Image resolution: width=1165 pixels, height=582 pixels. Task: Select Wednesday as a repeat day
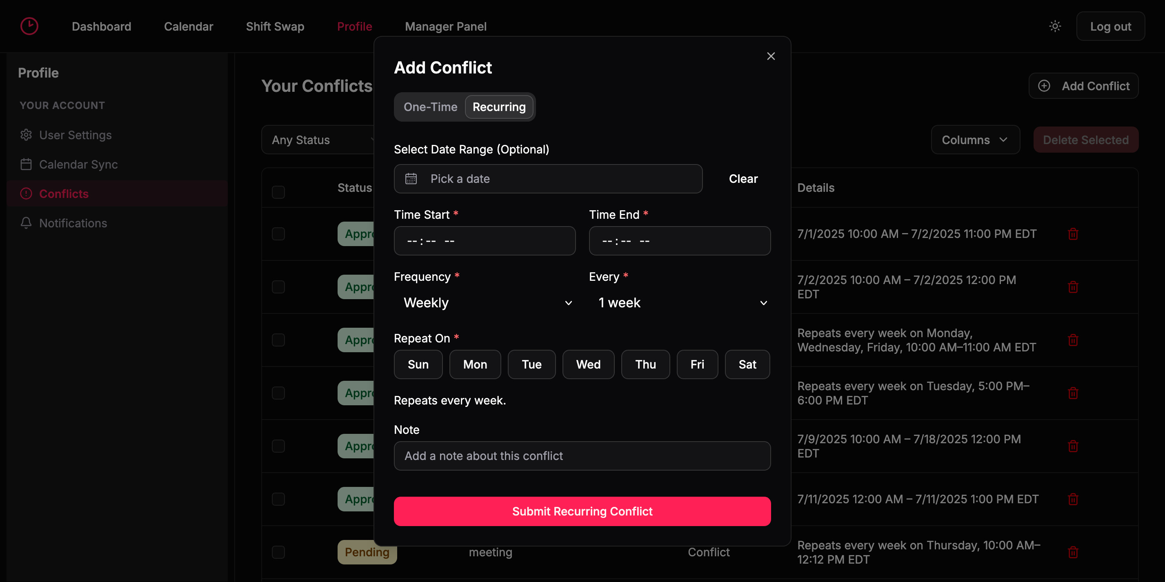coord(588,364)
